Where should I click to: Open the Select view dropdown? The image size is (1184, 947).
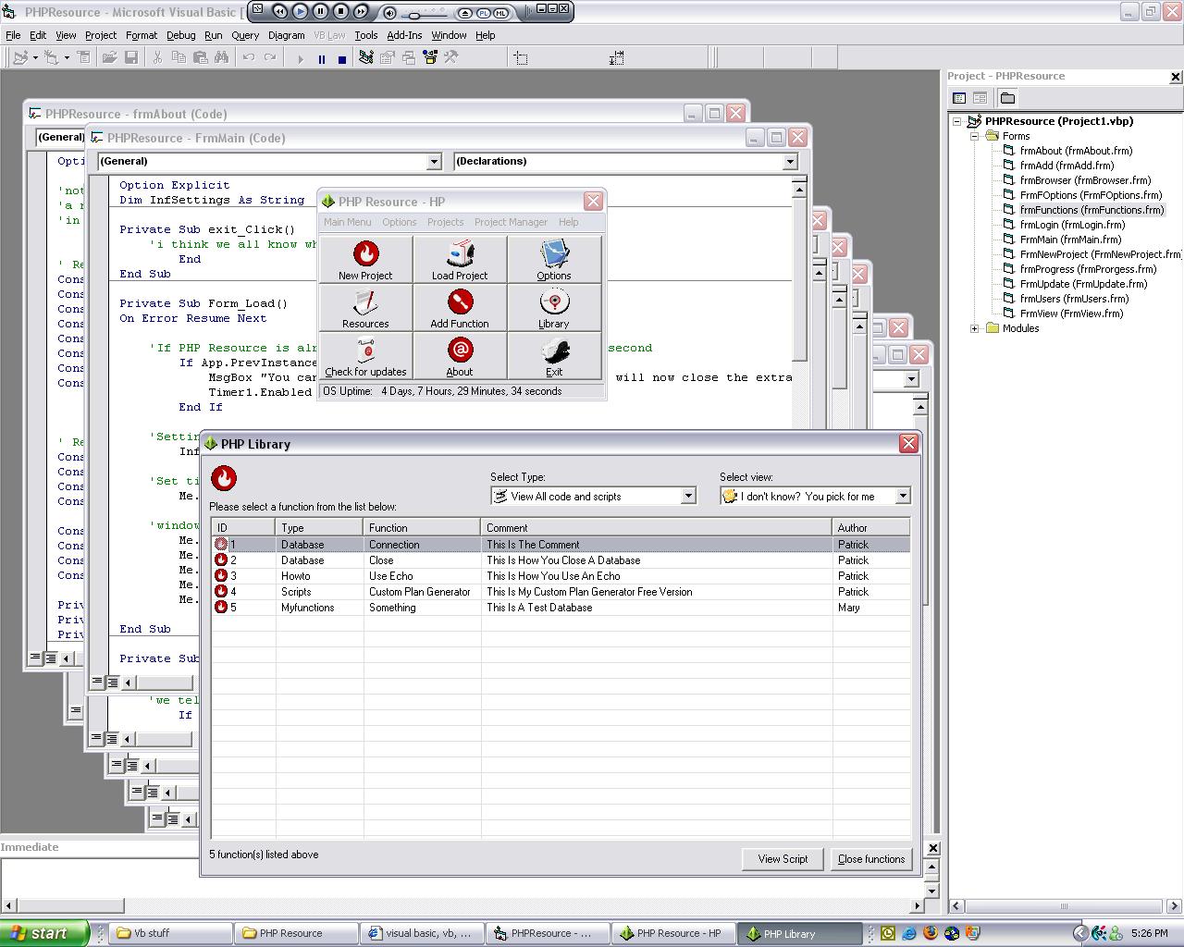(902, 497)
